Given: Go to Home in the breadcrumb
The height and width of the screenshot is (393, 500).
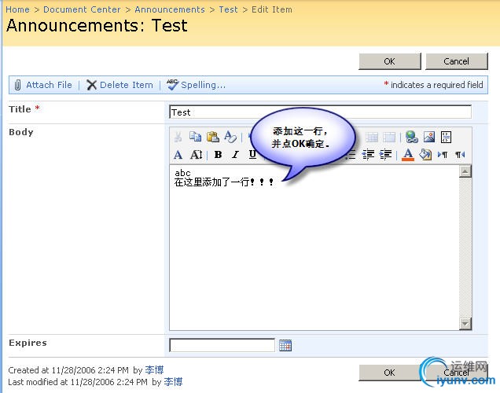Looking at the screenshot, I should click(17, 9).
